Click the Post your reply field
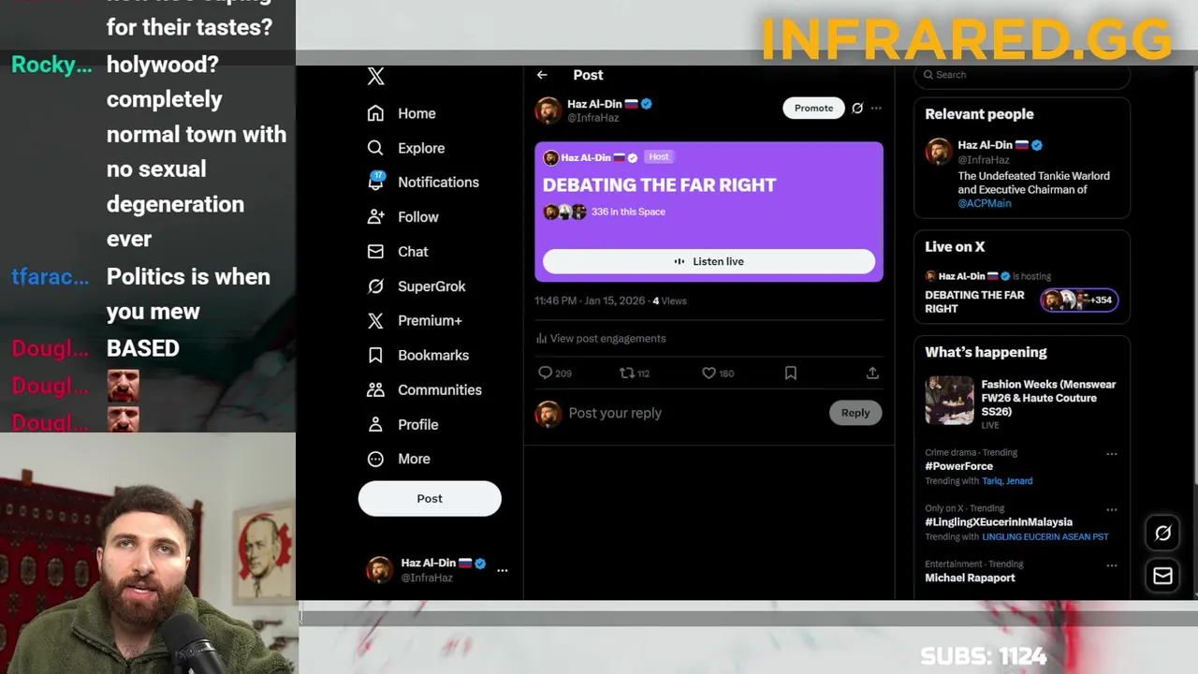The width and height of the screenshot is (1198, 674). 693,413
